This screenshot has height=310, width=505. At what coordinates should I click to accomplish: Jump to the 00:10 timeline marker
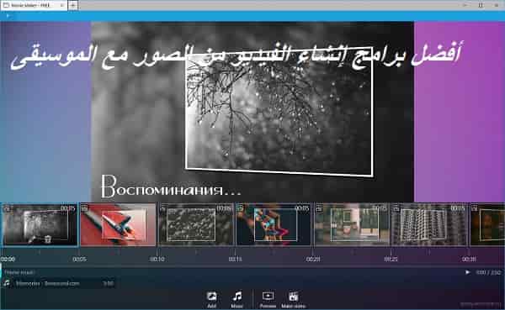point(157,259)
